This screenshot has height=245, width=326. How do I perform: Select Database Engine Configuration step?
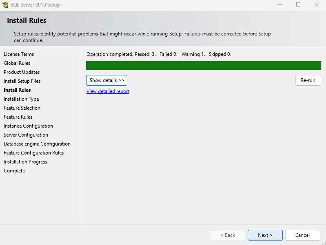[x=37, y=144]
